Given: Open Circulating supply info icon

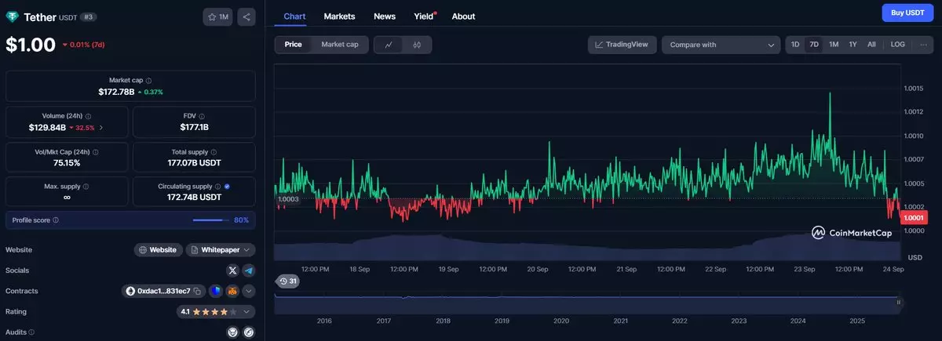Looking at the screenshot, I should tap(217, 187).
